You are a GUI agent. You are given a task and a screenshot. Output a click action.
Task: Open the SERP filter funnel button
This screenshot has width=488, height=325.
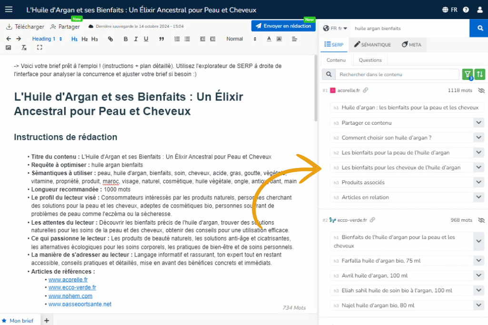(x=468, y=74)
